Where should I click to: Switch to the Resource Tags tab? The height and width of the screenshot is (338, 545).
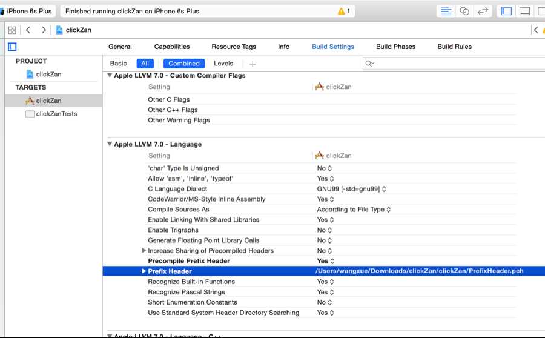point(234,47)
